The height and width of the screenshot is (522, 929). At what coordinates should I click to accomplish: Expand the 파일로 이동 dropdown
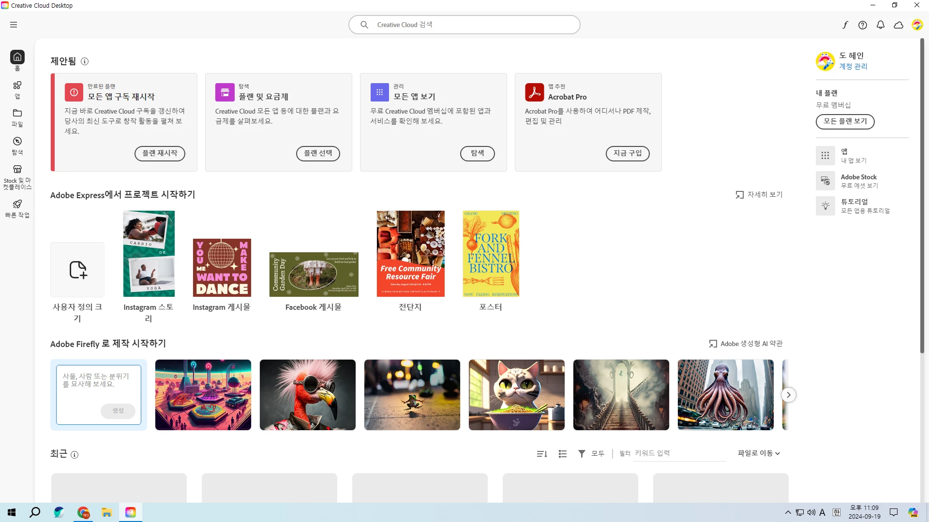coord(759,453)
